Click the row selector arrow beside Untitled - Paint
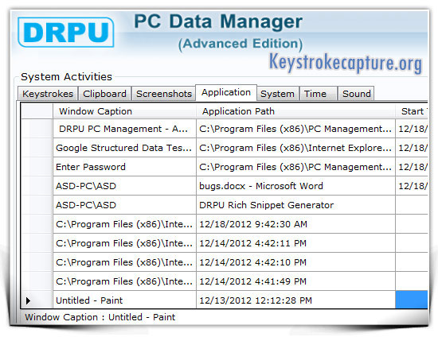This screenshot has height=337, width=438. pyautogui.click(x=28, y=300)
